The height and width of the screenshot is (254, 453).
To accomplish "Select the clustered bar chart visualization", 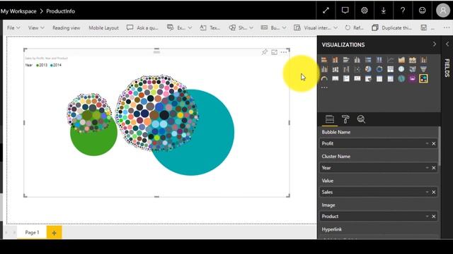I will (346, 59).
